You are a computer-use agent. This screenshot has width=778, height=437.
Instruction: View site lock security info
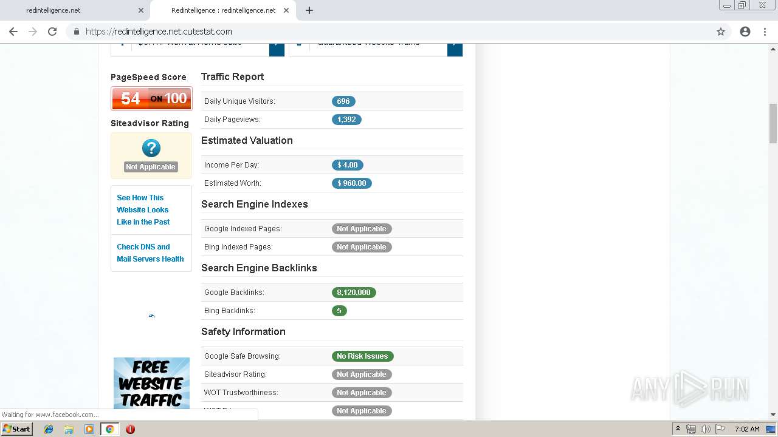[76, 32]
